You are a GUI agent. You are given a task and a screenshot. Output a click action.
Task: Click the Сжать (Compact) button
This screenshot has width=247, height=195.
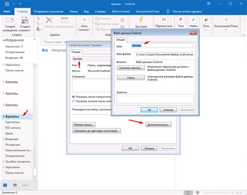(131, 78)
